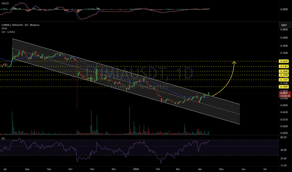Click the 0.1599 yellow price label
Image resolution: width=292 pixels, height=172 pixels.
pos(284,75)
